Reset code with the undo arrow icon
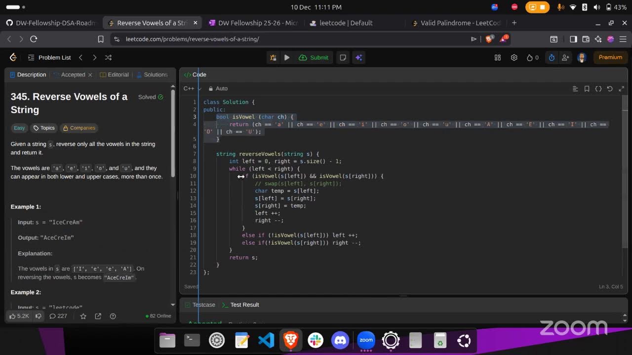This screenshot has height=355, width=632. pyautogui.click(x=610, y=89)
